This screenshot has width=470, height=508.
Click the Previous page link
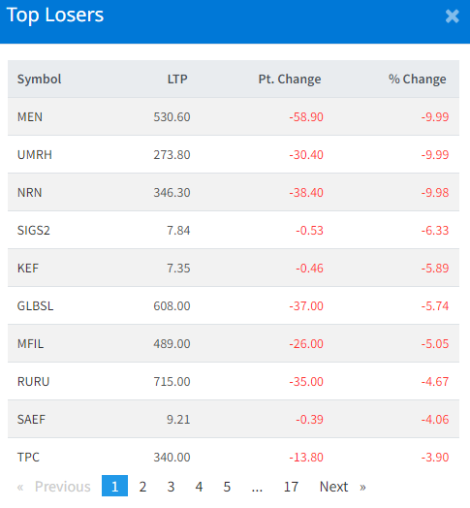pos(53,487)
